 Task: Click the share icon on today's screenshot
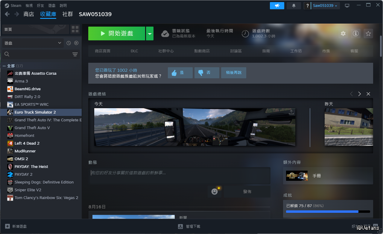tap(291, 112)
